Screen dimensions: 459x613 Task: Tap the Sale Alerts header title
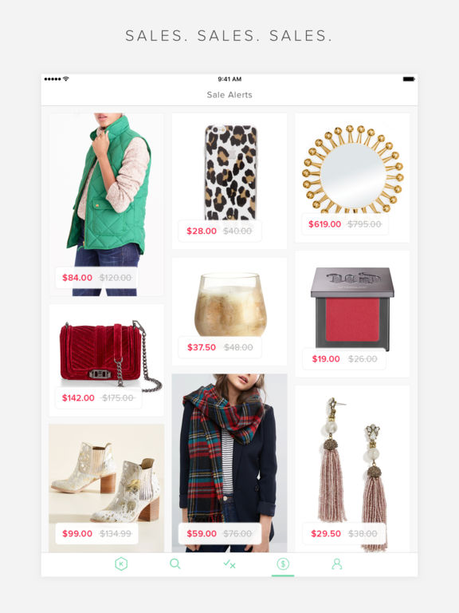[229, 95]
